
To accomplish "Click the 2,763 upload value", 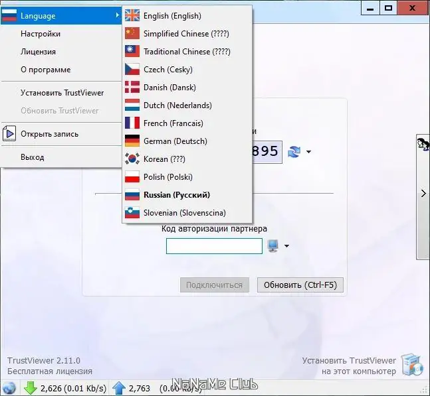I will (140, 388).
